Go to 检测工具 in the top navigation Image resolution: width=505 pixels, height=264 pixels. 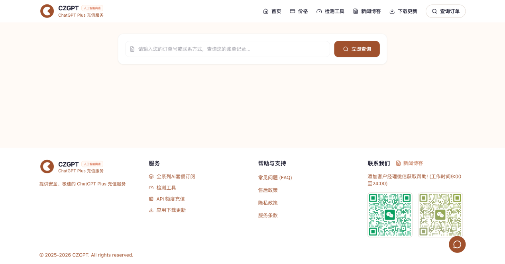tap(330, 11)
